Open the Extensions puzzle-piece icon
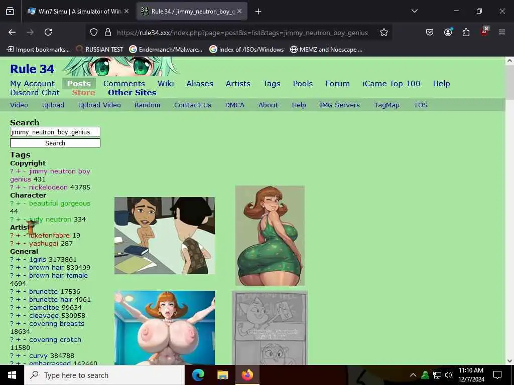 [466, 32]
